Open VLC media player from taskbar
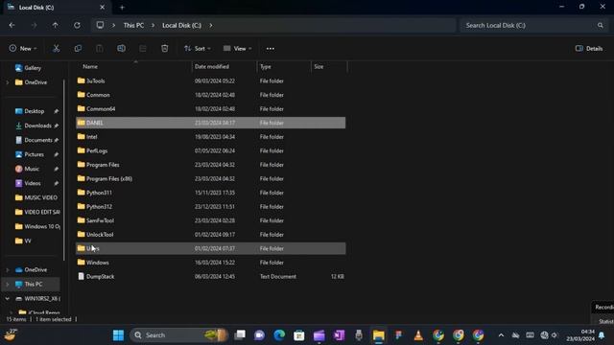 click(418, 335)
